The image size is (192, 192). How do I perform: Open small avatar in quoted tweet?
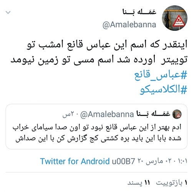click(177, 114)
